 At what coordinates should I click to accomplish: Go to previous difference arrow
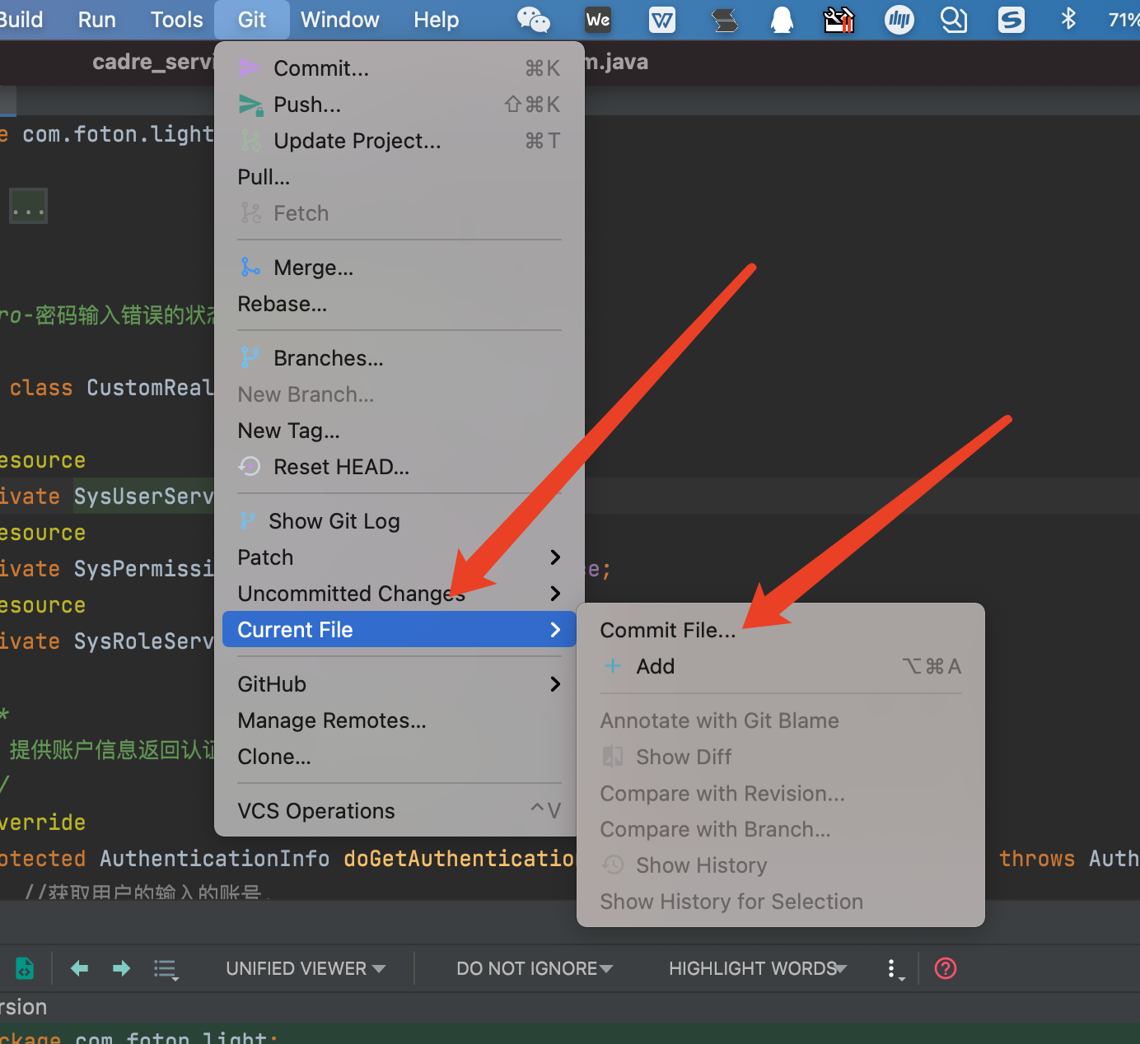pyautogui.click(x=79, y=968)
